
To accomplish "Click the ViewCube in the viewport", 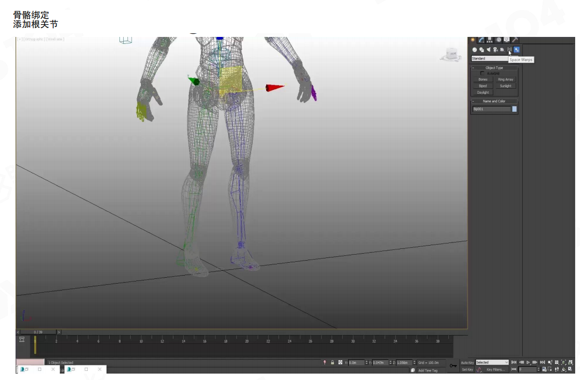I will pyautogui.click(x=452, y=54).
